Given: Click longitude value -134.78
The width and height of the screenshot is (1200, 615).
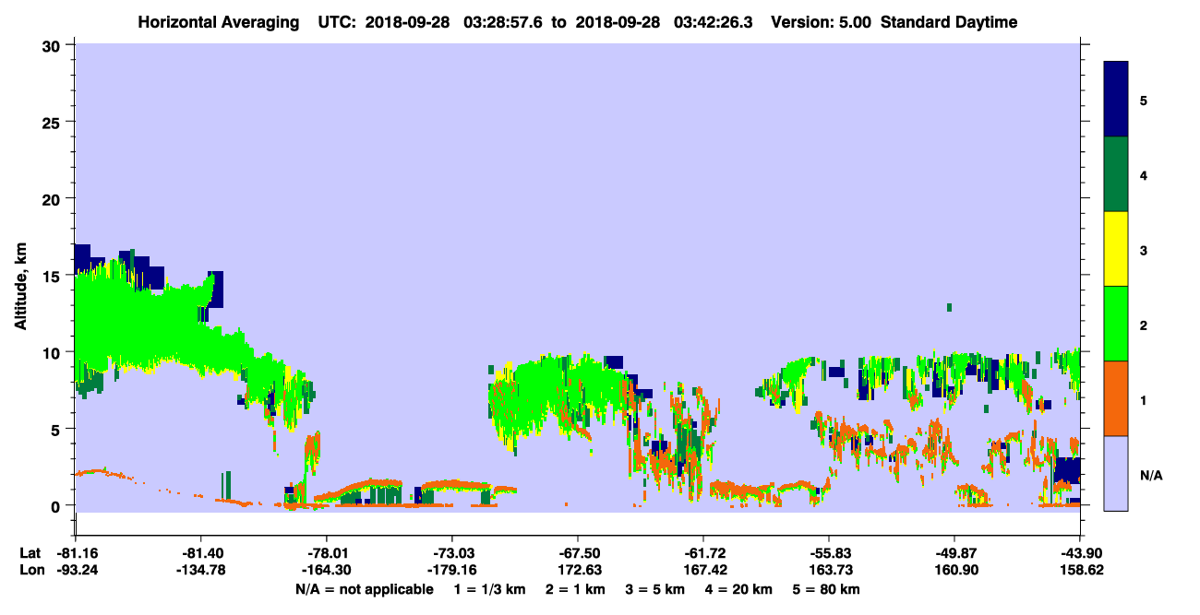Looking at the screenshot, I should coord(200,569).
